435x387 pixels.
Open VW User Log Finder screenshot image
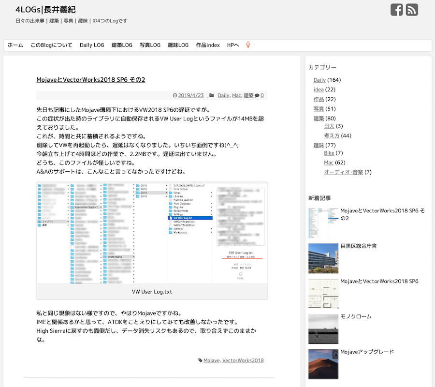pyautogui.click(x=152, y=233)
